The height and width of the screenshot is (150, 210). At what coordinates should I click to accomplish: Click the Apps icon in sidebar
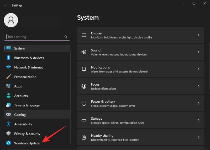(x=9, y=86)
